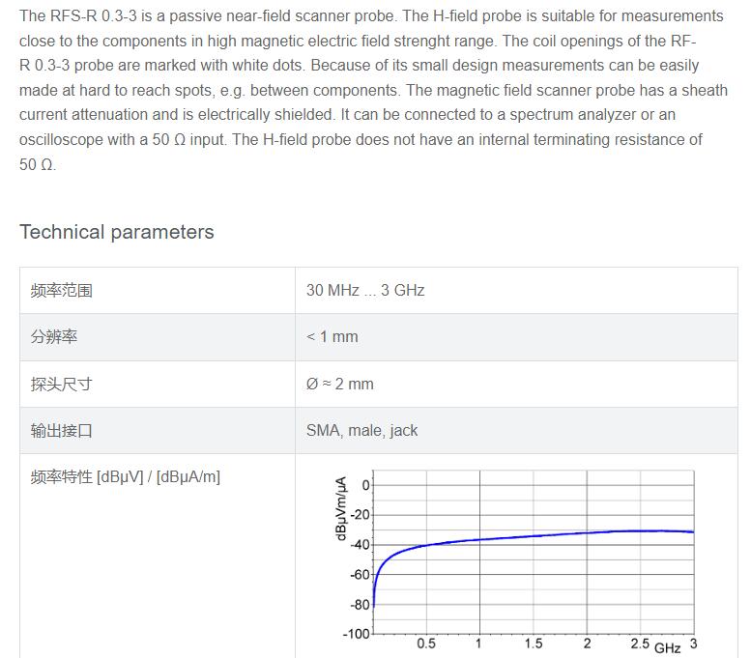Click the first line of the probe description
The width and height of the screenshot is (751, 658).
371,15
